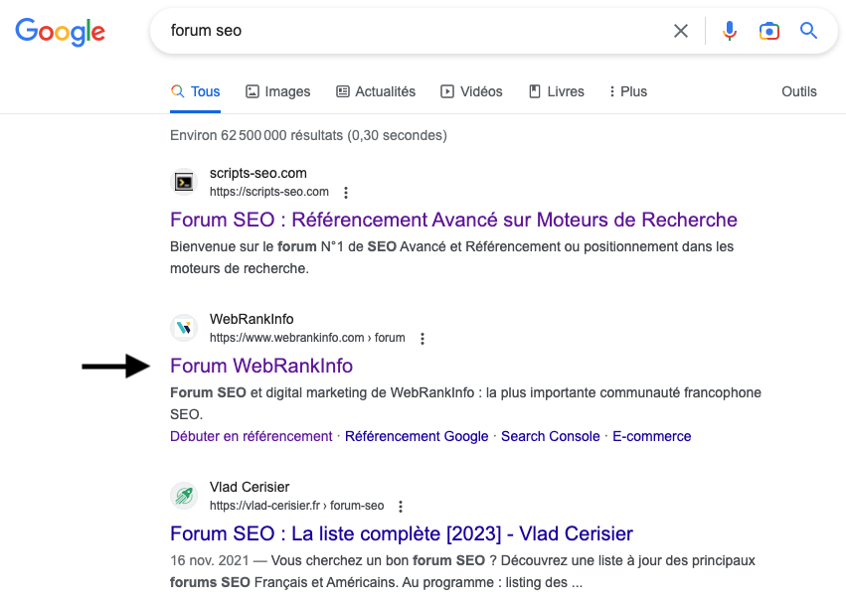Screen dimensions: 846x603
Task: Click the WebRankInfo site name
Action: pos(252,319)
